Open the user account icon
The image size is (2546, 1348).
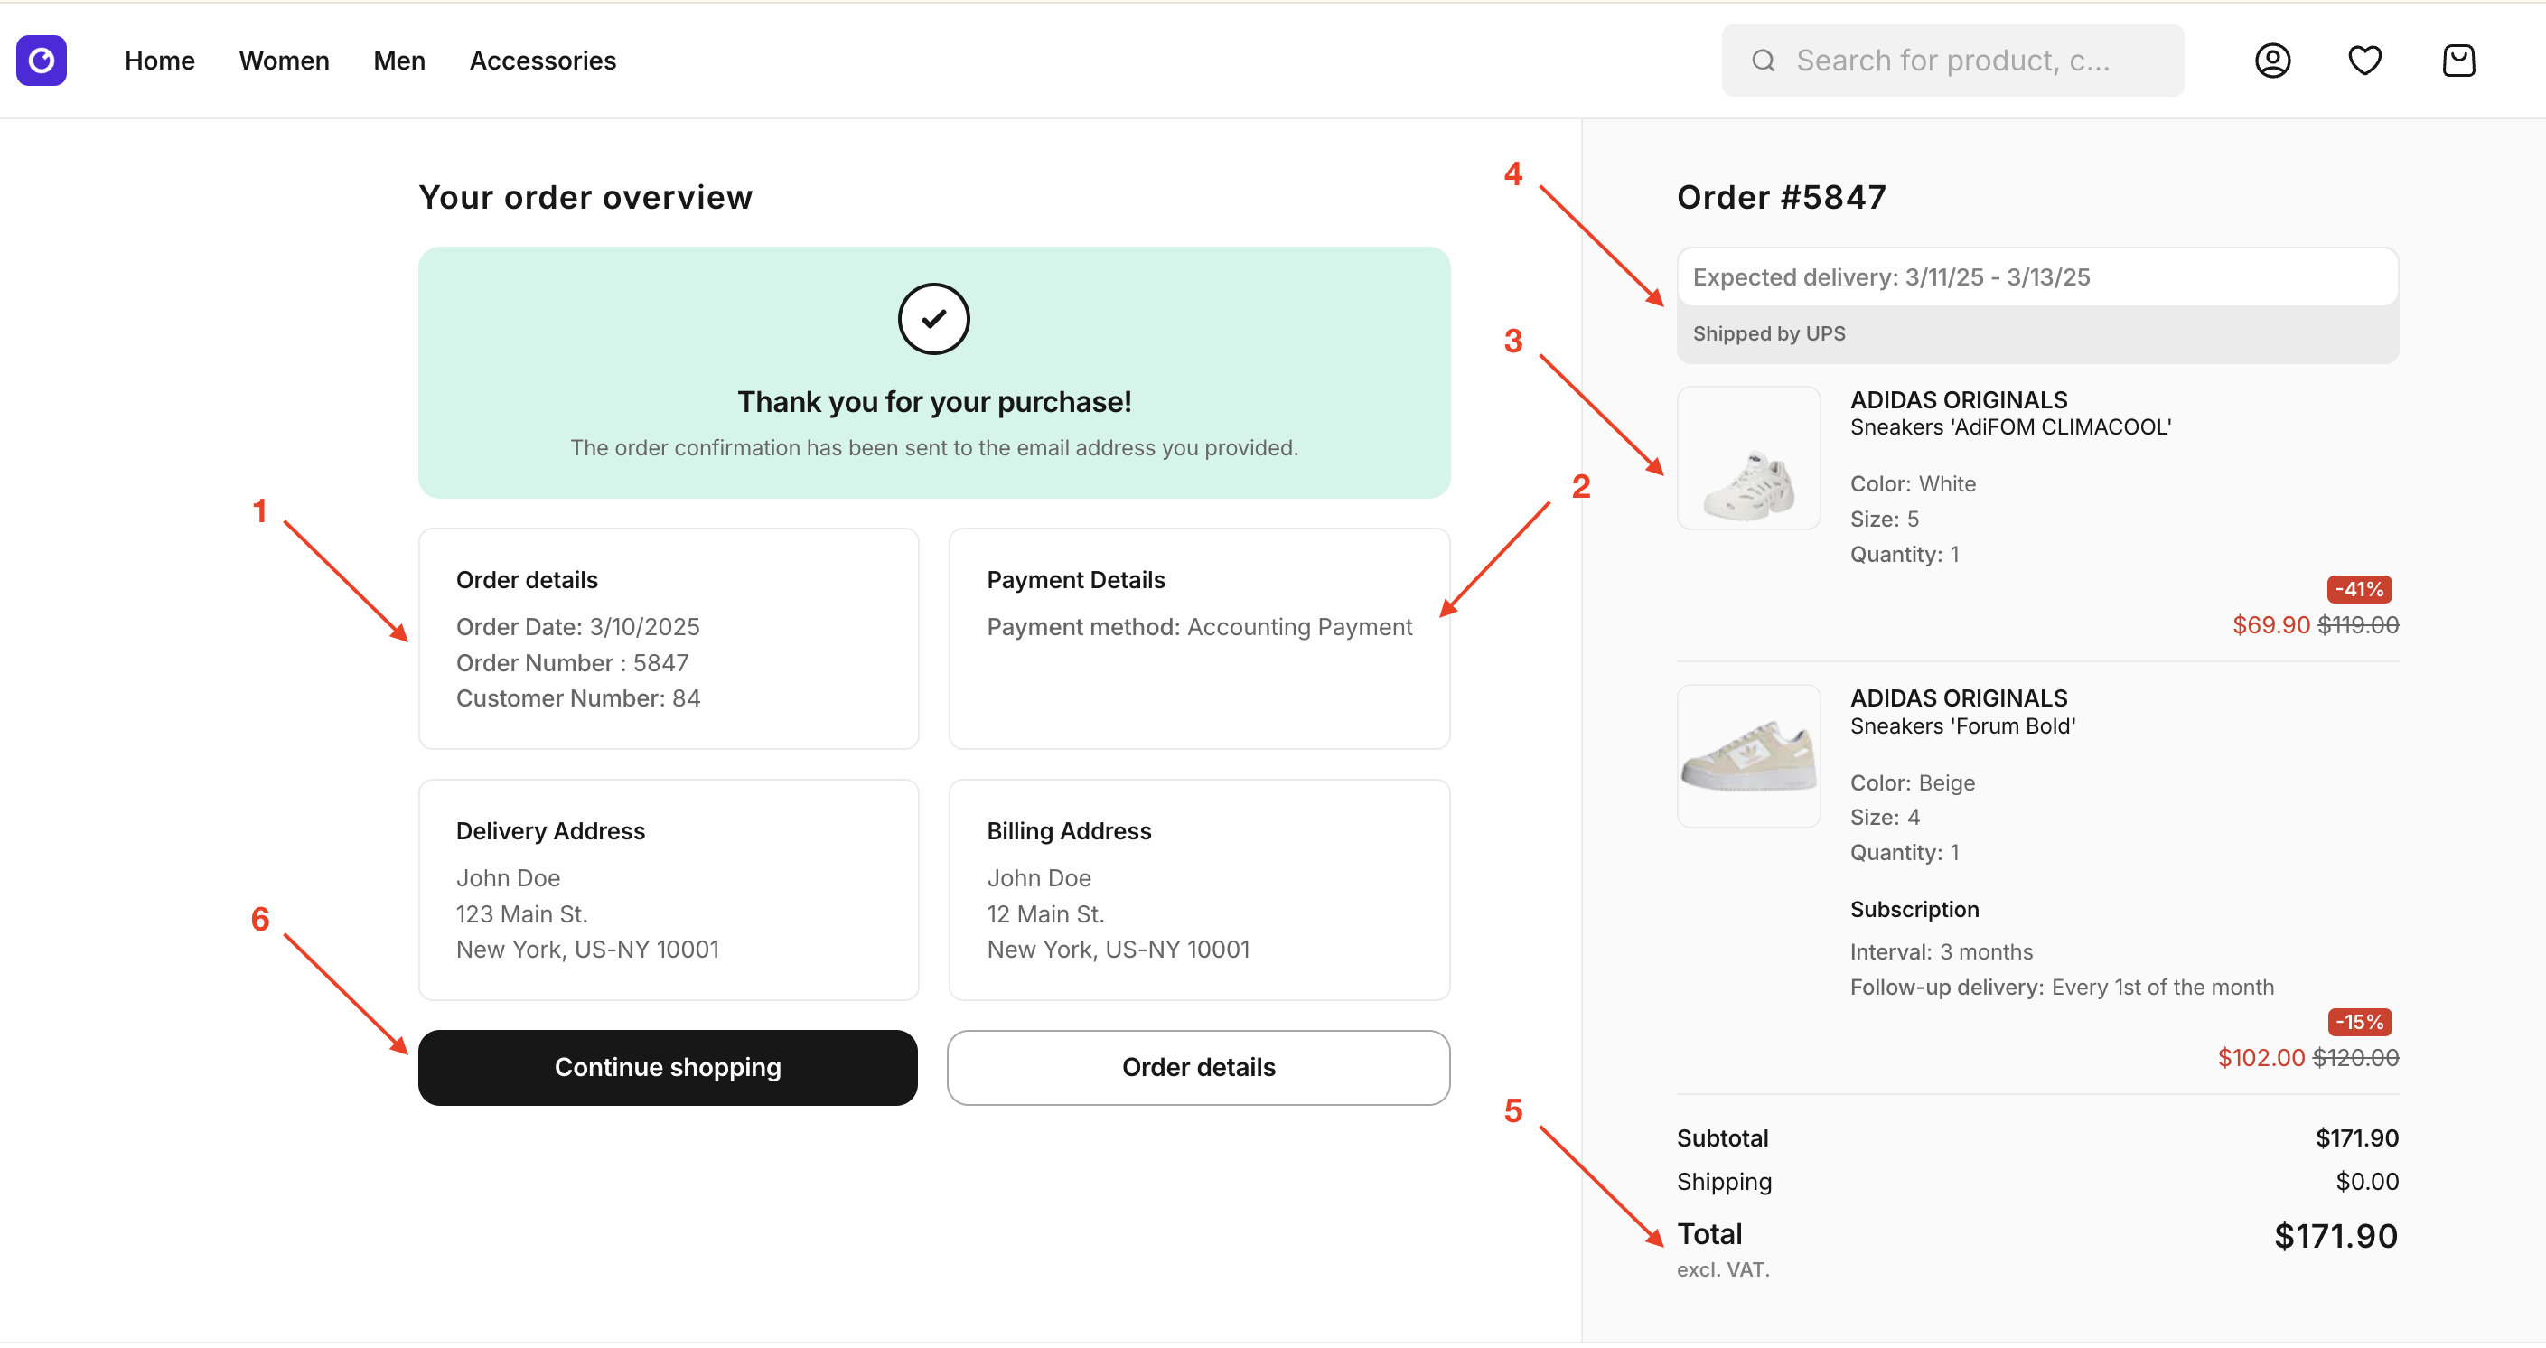coord(2272,61)
